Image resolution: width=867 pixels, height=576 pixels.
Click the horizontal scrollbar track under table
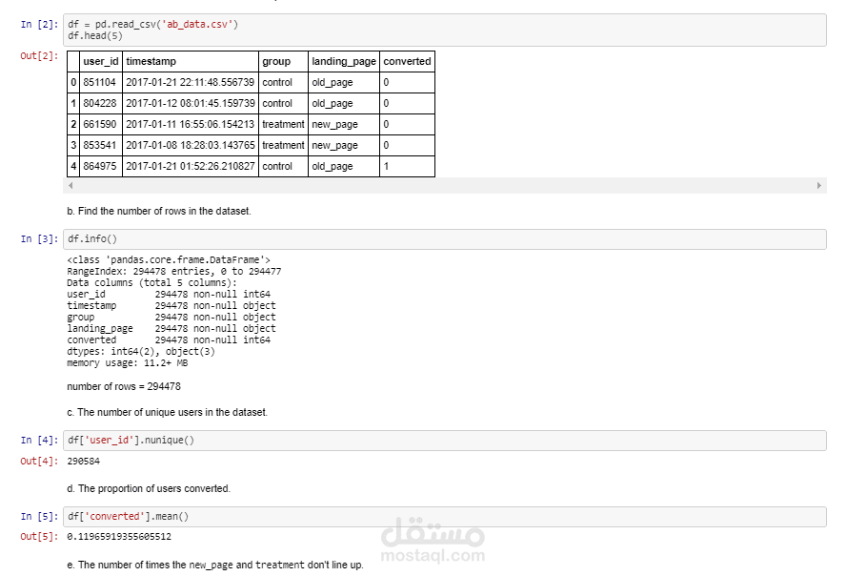[x=445, y=185]
